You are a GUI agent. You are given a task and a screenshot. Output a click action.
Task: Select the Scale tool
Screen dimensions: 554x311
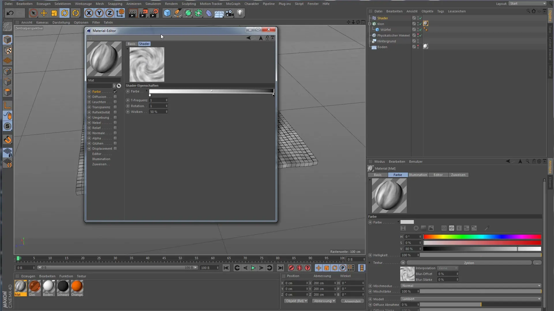pos(54,13)
